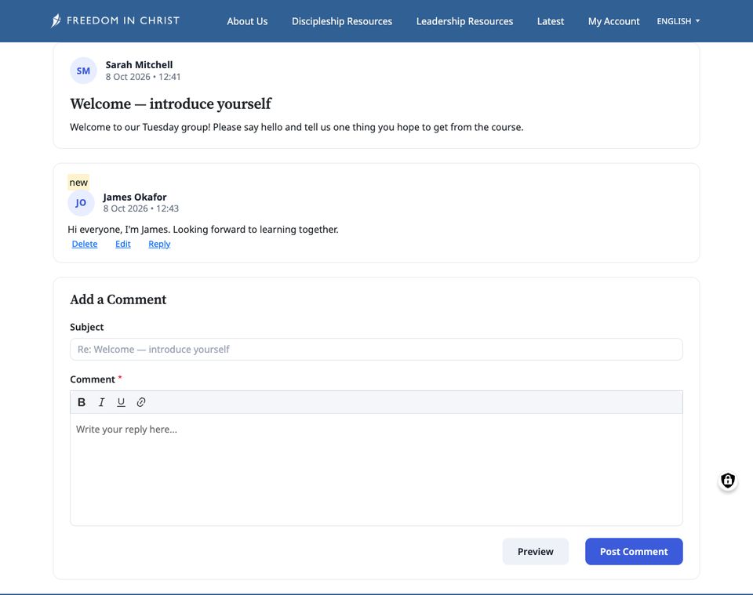
Task: Click the Sarah Mitchell author name
Action: coord(140,65)
